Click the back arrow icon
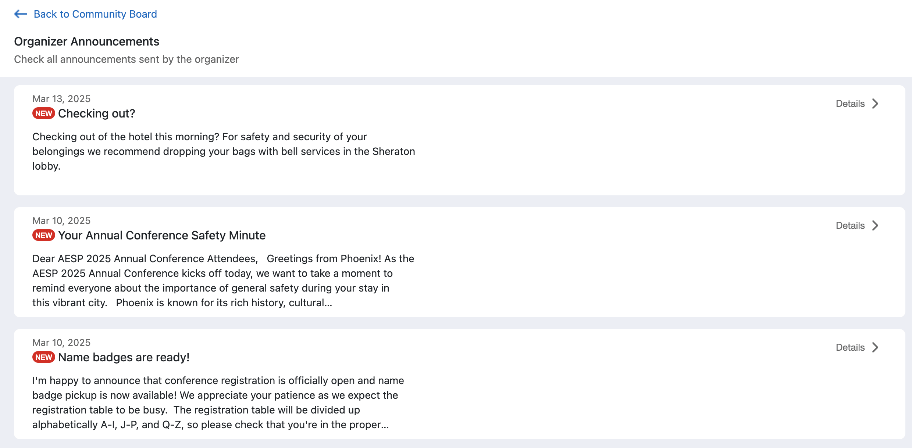This screenshot has width=912, height=448. pos(21,14)
